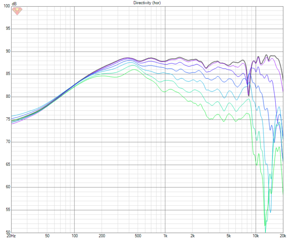This screenshot has height=239, width=290.
Task: Click the '200' frequency axis label
Action: (x=102, y=236)
